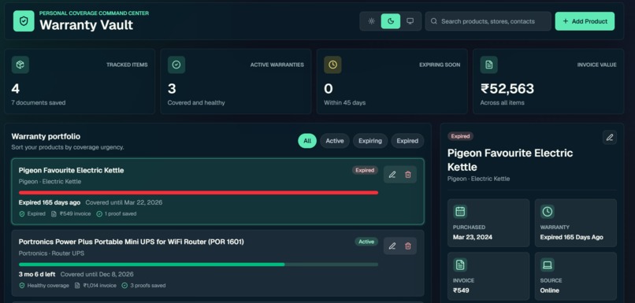Delete the Portronics Mini UPS entry
Screen dimensions: 635x303
pos(408,246)
